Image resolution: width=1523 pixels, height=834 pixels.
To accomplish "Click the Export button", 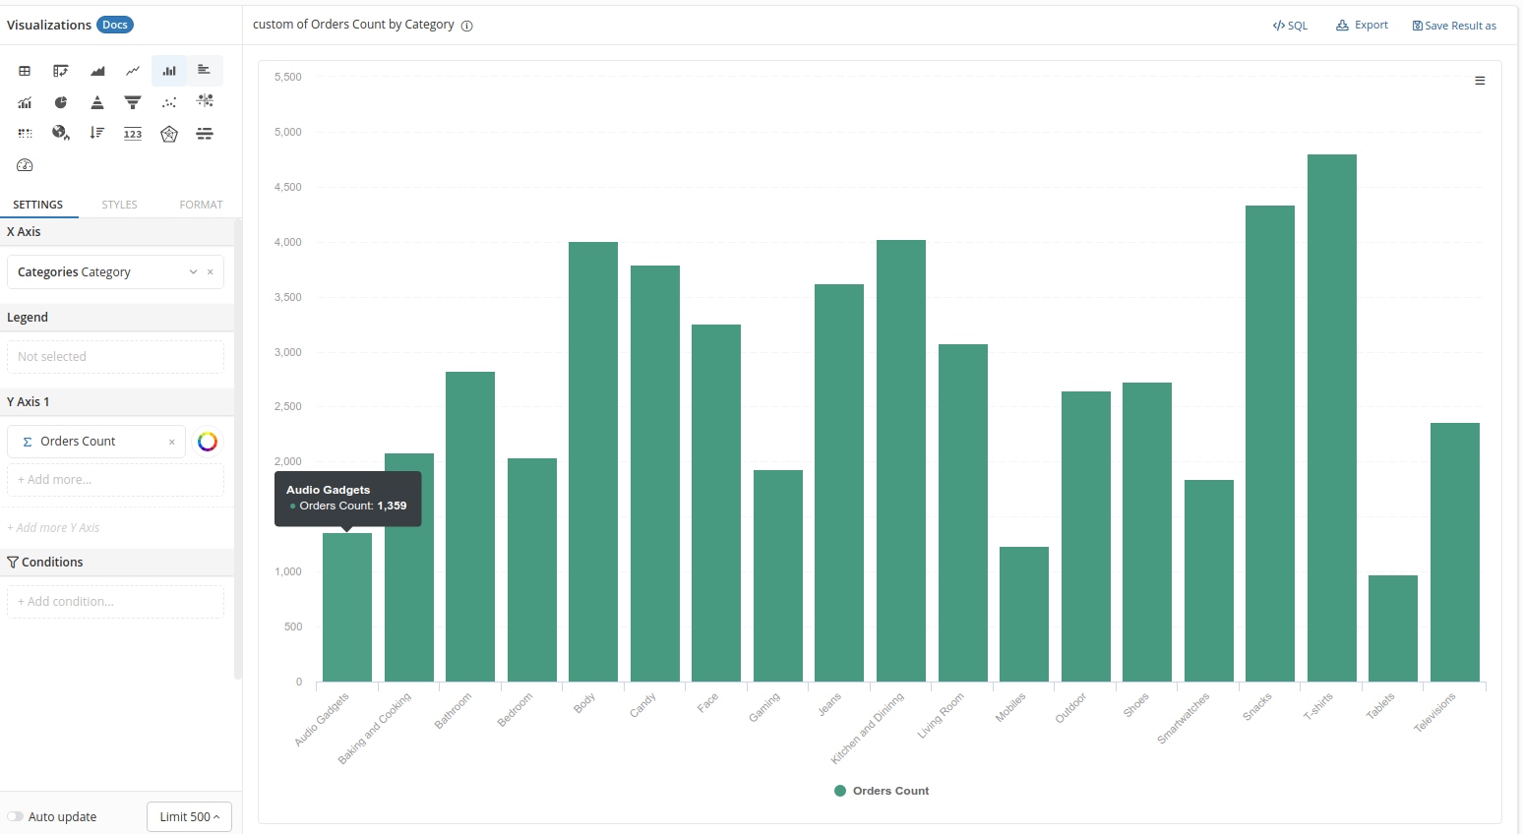I will pyautogui.click(x=1362, y=26).
